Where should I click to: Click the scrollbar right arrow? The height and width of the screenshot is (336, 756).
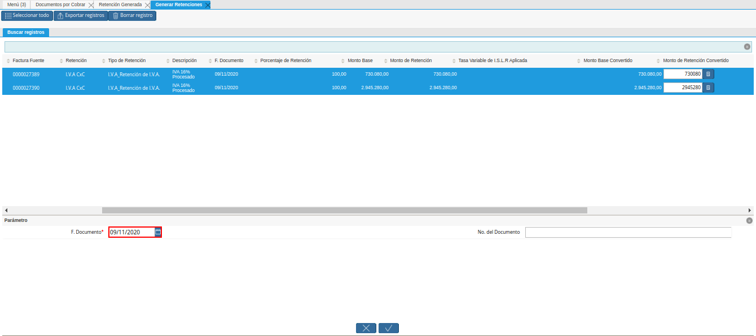750,210
